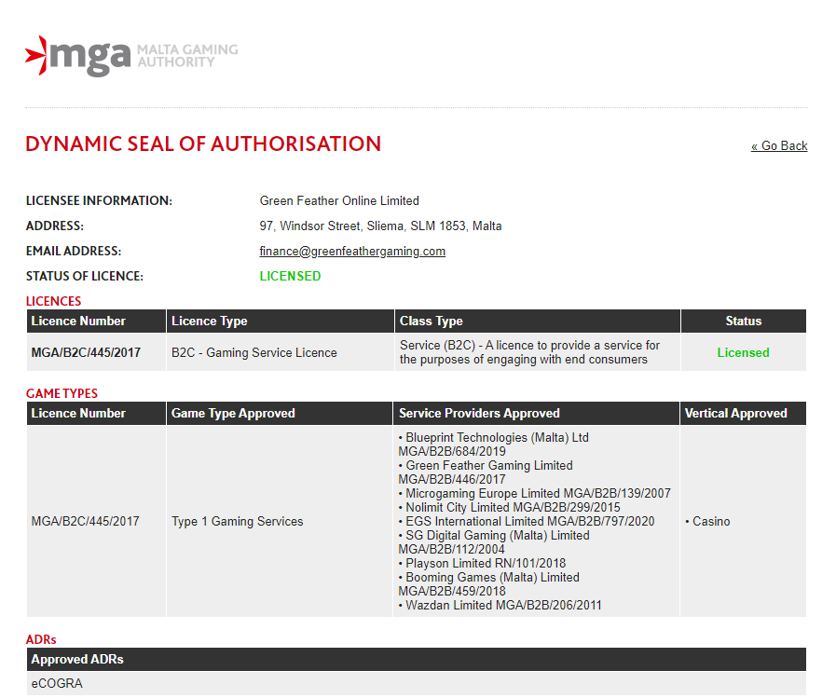Image resolution: width=836 pixels, height=698 pixels.
Task: Click the eCOGRA ADR row
Action: point(417,683)
